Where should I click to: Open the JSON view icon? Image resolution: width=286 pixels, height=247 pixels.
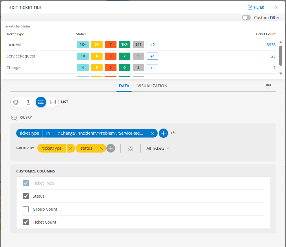[x=268, y=86]
